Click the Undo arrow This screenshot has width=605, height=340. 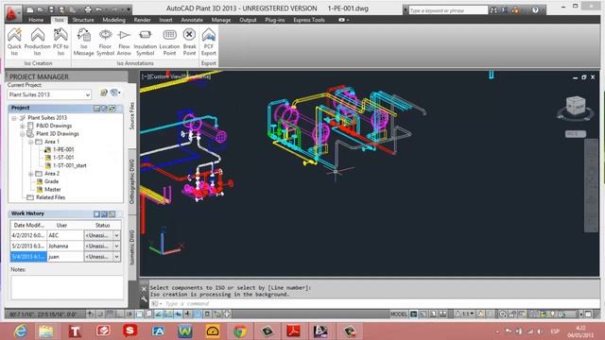pos(98,9)
